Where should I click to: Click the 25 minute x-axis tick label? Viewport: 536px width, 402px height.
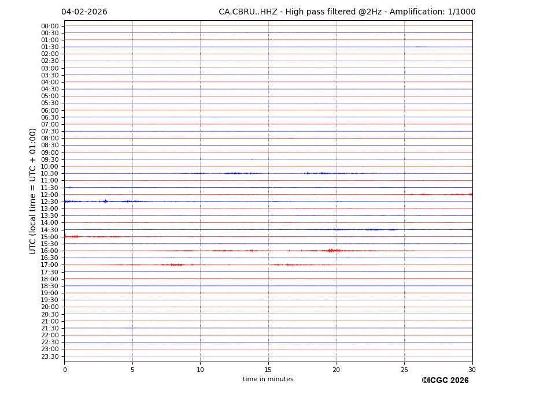tap(404, 370)
